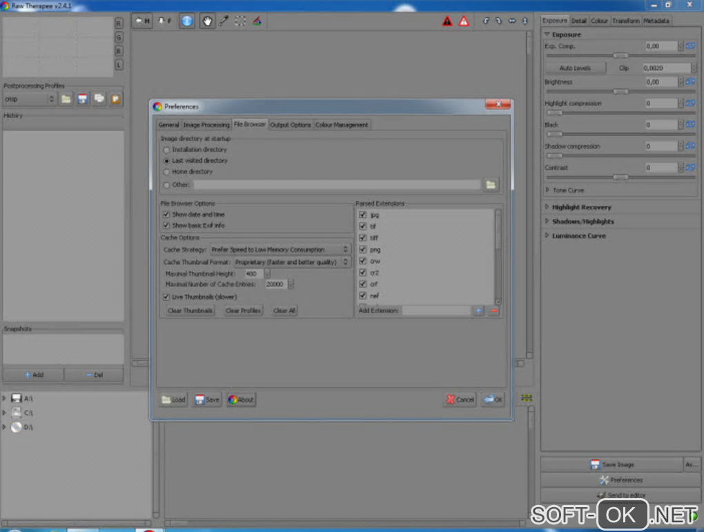The height and width of the screenshot is (532, 704).
Task: Toggle the H history panel button
Action: pos(142,21)
